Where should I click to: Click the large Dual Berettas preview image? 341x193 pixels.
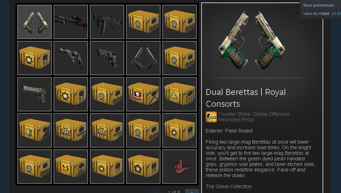coord(252,40)
